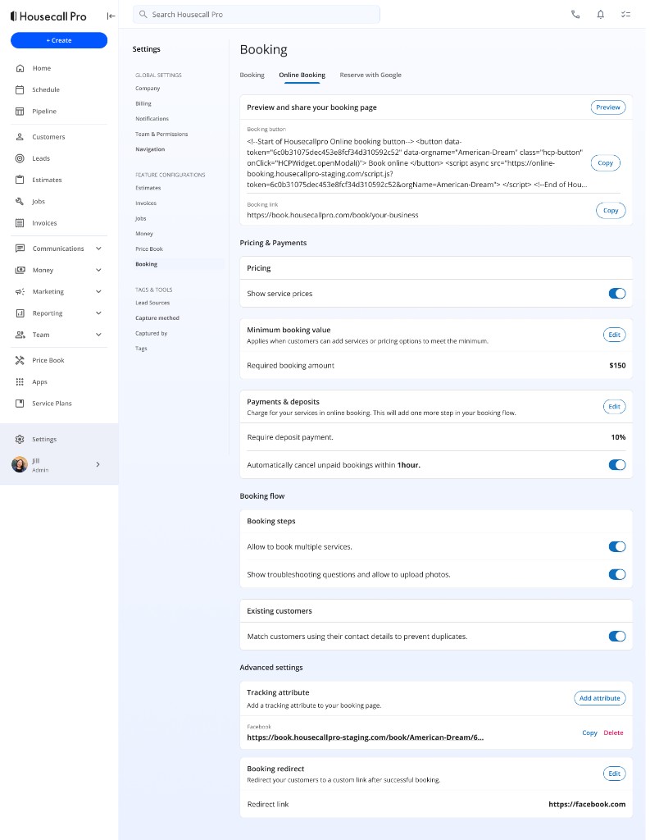Edit Payments & deposits

click(614, 407)
